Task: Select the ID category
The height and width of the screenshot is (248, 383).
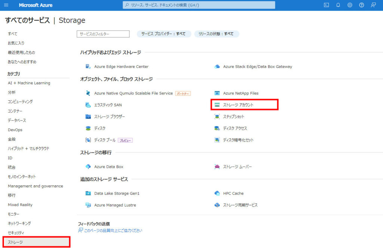Action: coord(10,158)
